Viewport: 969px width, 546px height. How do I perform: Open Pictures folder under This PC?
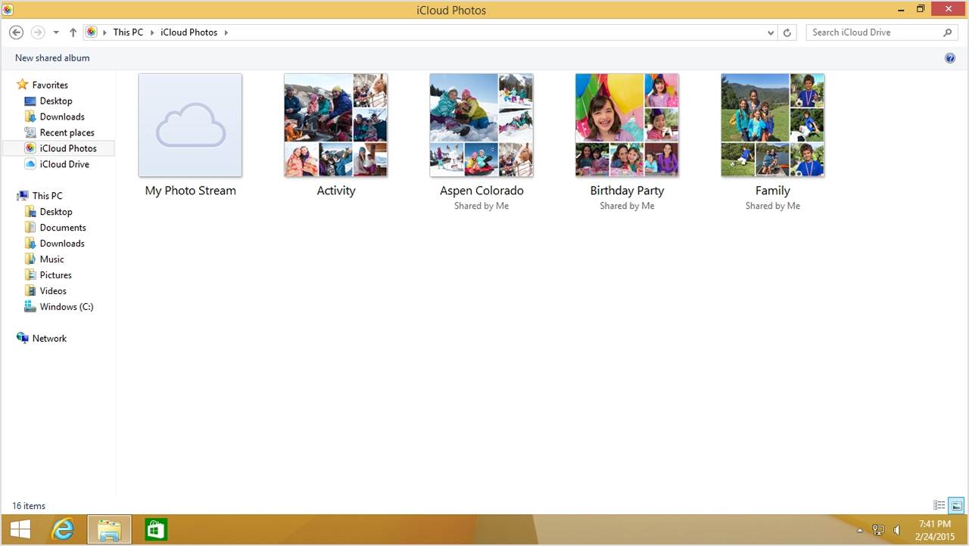point(55,275)
